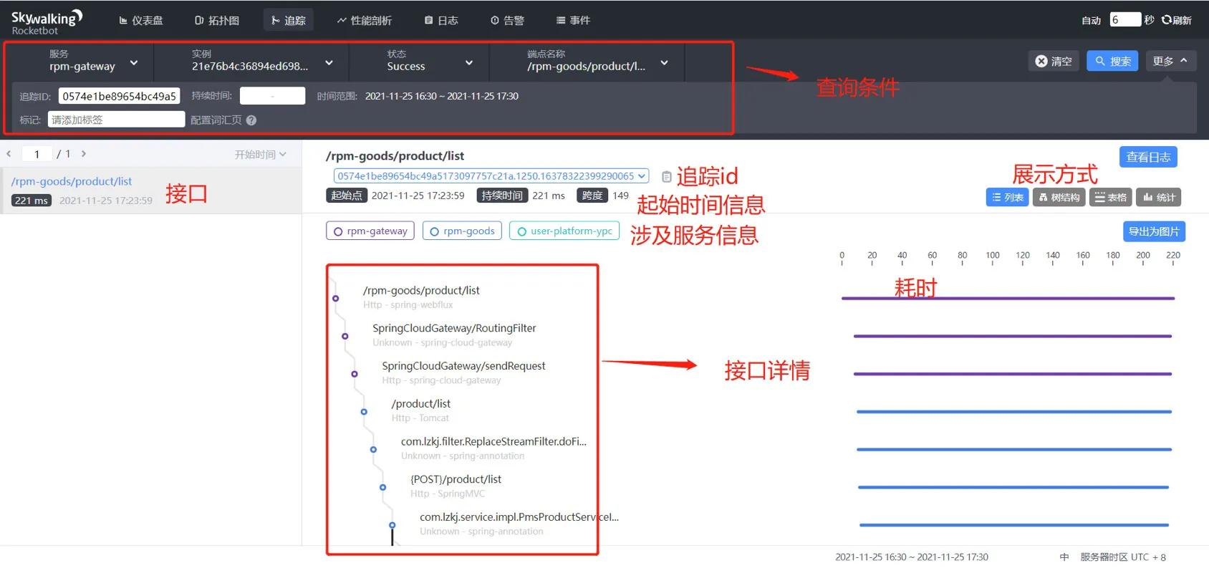Click the 服务器时区 UTC +8 setting
This screenshot has width=1209, height=568.
(x=1123, y=557)
